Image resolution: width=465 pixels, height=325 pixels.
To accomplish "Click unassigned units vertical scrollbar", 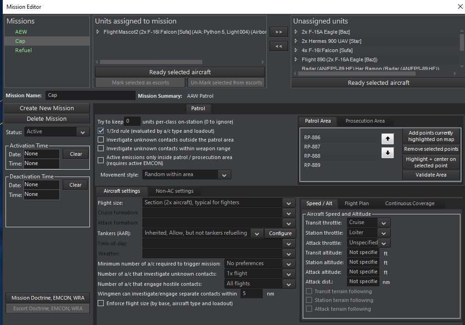I will 462,42.
